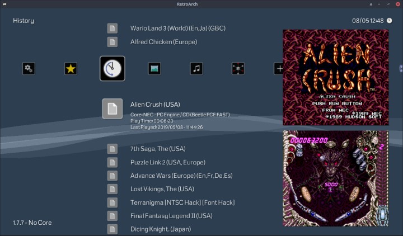Open the Favorites star tab
This screenshot has width=403, height=236.
point(71,69)
